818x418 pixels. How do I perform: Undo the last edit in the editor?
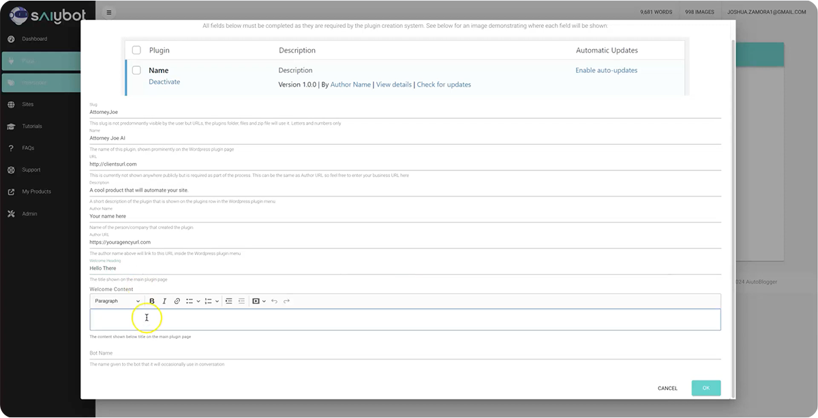click(274, 301)
